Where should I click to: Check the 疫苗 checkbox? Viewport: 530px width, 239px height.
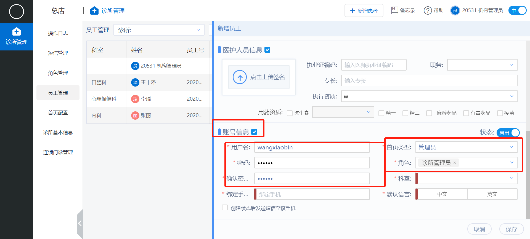pos(500,113)
